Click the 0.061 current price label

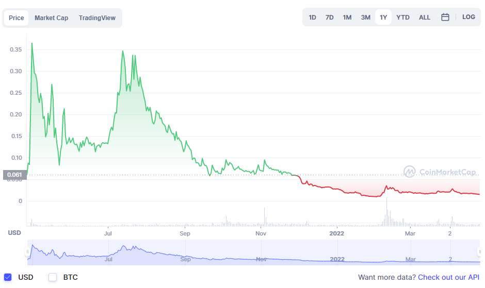pos(14,175)
